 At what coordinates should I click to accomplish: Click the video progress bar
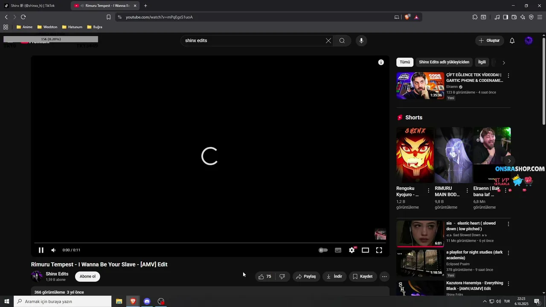[x=210, y=243]
